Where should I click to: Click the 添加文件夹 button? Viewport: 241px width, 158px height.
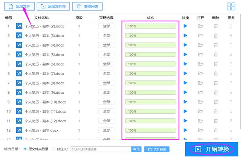tap(53, 6)
